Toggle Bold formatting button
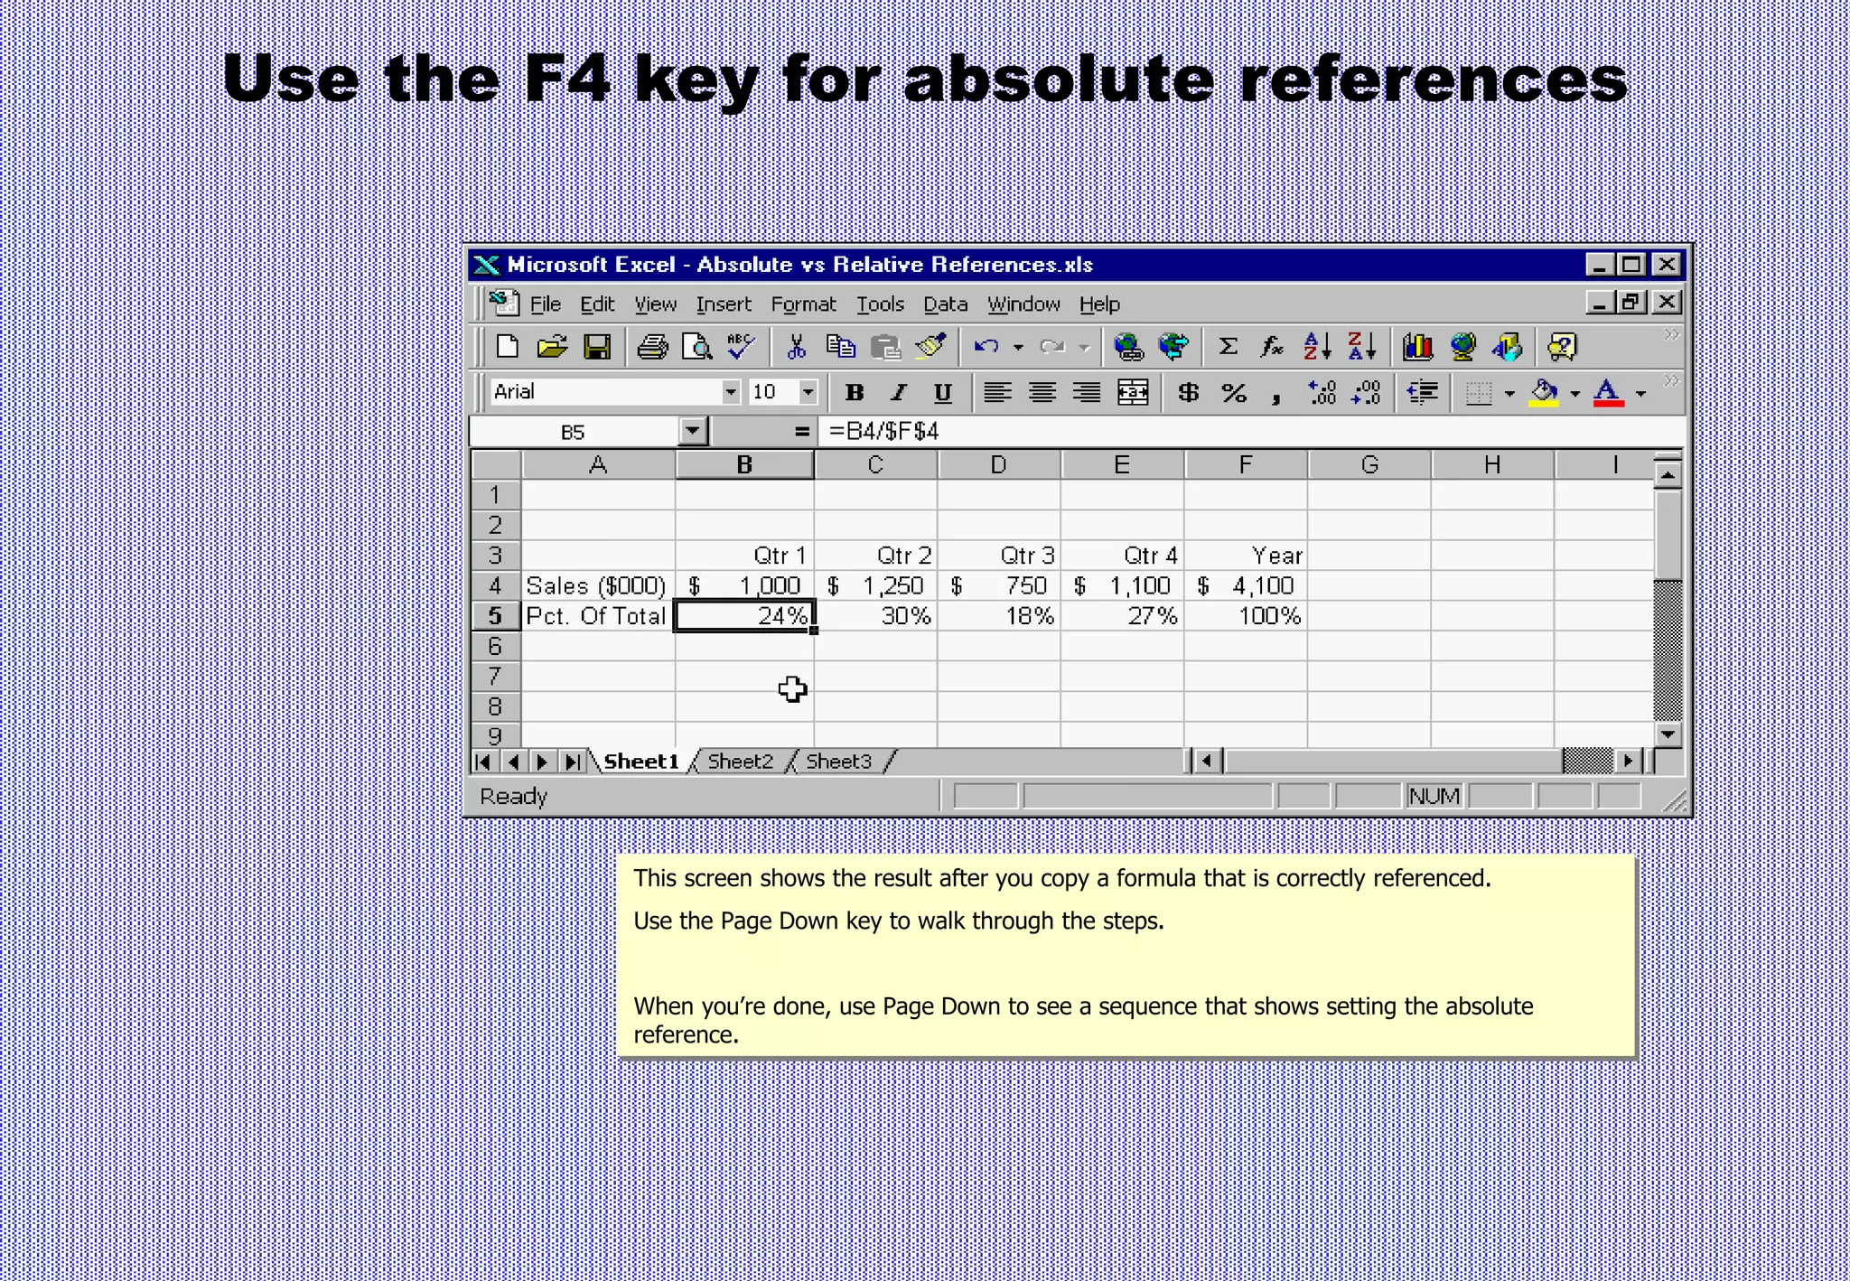This screenshot has height=1281, width=1850. [x=854, y=393]
